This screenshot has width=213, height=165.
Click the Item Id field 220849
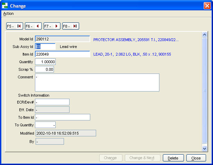tap(63, 54)
